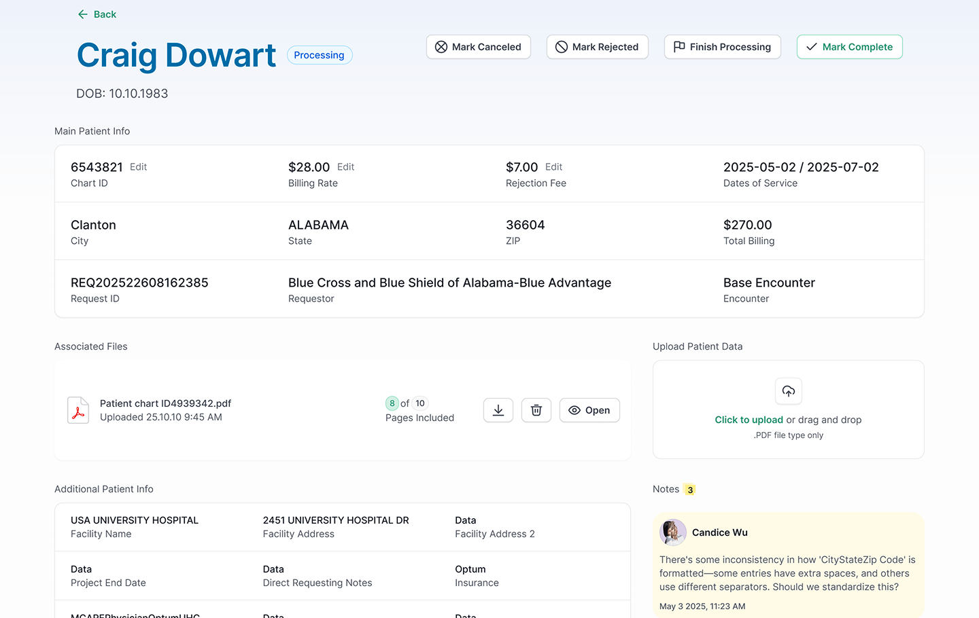979x618 pixels.
Task: Click the Mark Canceled button
Action: tap(479, 47)
